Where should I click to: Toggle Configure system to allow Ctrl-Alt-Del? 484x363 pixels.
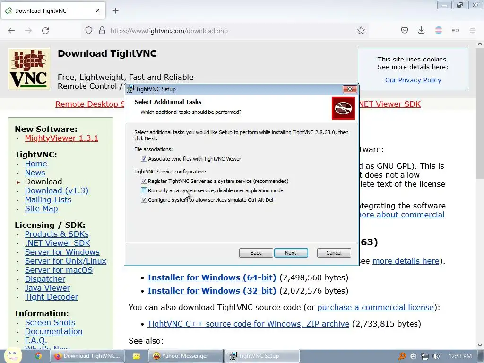click(144, 200)
